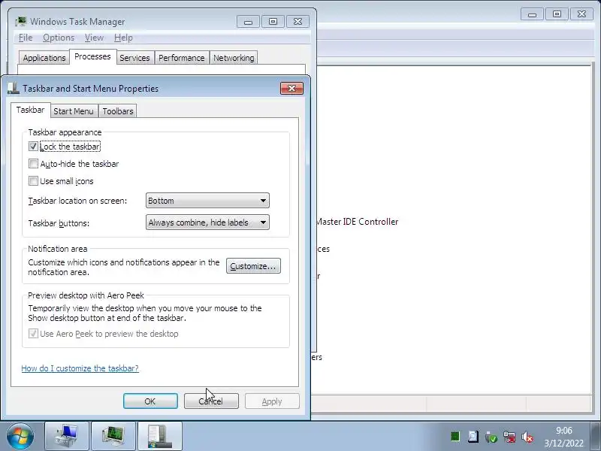601x451 pixels.
Task: Minimize the Windows Task Manager window
Action: click(248, 22)
